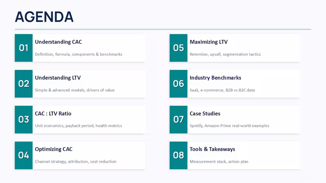Open the CAC : LTV Ratio item

(53, 113)
